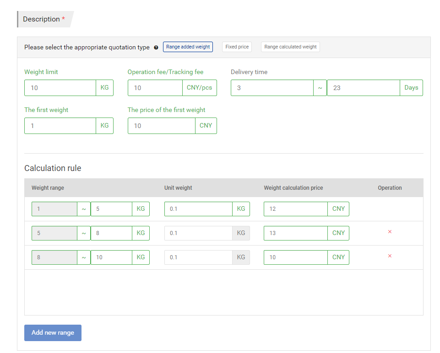Edit the first row's calculation price of 12
This screenshot has height=353, width=440.
tap(296, 209)
